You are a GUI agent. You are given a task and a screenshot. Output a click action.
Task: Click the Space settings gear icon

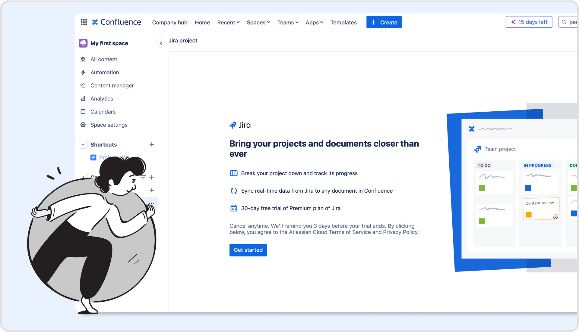(x=83, y=125)
